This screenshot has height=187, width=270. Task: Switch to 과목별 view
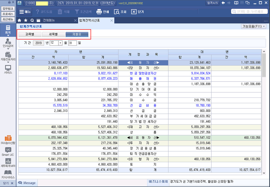point(30,34)
